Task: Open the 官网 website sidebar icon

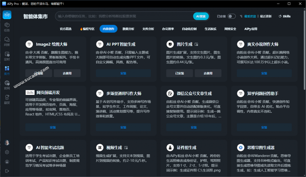Action: click(x=7, y=85)
